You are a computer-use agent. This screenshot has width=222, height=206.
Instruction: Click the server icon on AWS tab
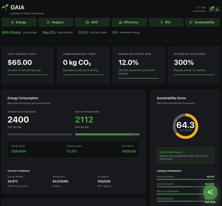point(87,22)
